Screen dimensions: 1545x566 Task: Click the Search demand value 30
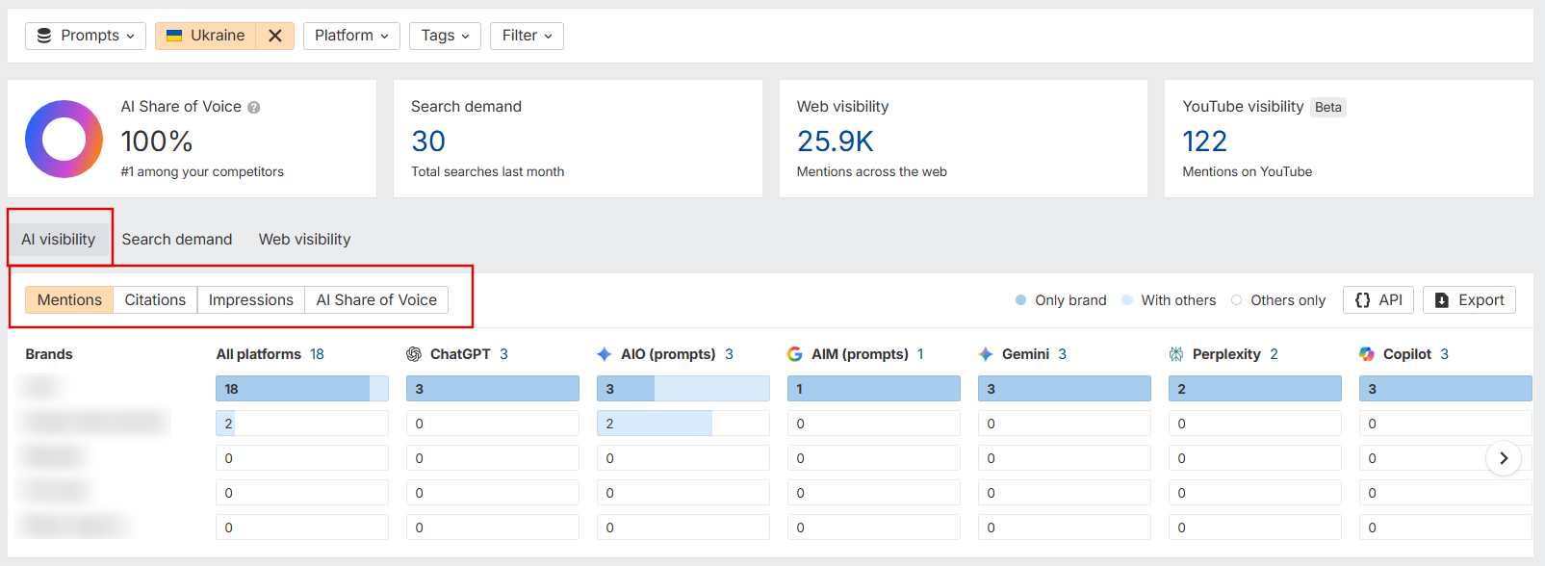(x=428, y=141)
